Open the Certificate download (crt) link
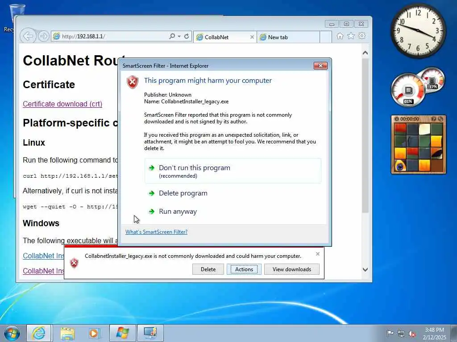Viewport: 457px width, 342px height. (62, 104)
